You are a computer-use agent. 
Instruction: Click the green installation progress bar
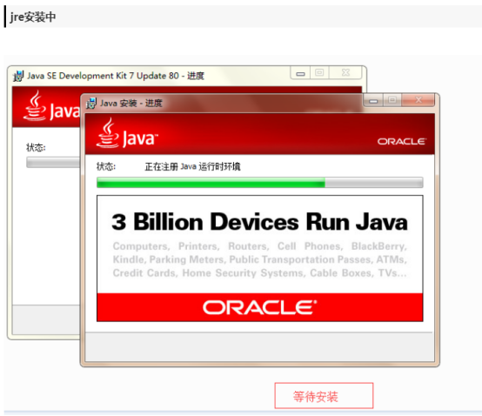tap(260, 183)
